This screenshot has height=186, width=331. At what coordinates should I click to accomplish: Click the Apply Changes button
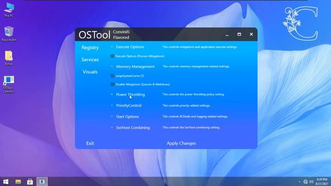(x=182, y=143)
